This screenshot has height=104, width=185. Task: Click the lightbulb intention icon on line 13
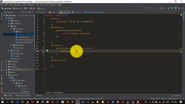tap(47, 51)
